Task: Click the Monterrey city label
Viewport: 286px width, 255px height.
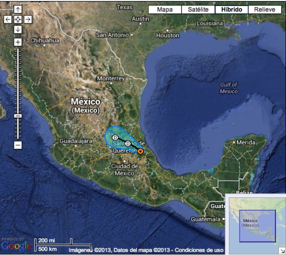Action: pos(111,79)
